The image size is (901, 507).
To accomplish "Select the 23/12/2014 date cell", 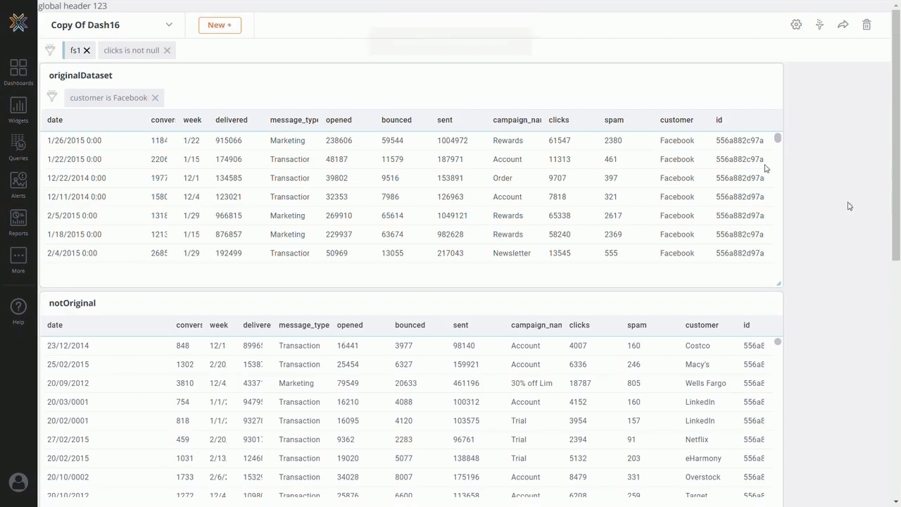I will pos(68,346).
